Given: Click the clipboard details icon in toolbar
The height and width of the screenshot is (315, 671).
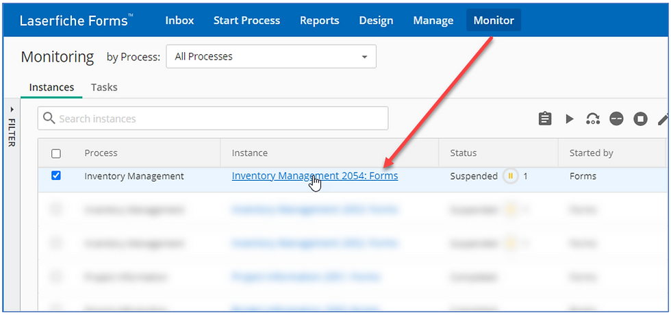Looking at the screenshot, I should pyautogui.click(x=545, y=118).
